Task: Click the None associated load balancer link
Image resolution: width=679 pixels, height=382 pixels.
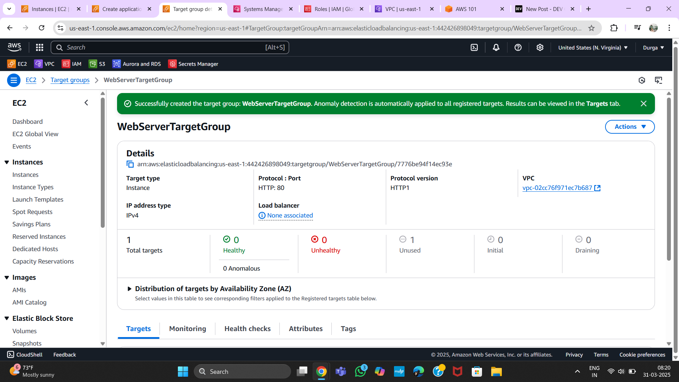Action: point(290,215)
